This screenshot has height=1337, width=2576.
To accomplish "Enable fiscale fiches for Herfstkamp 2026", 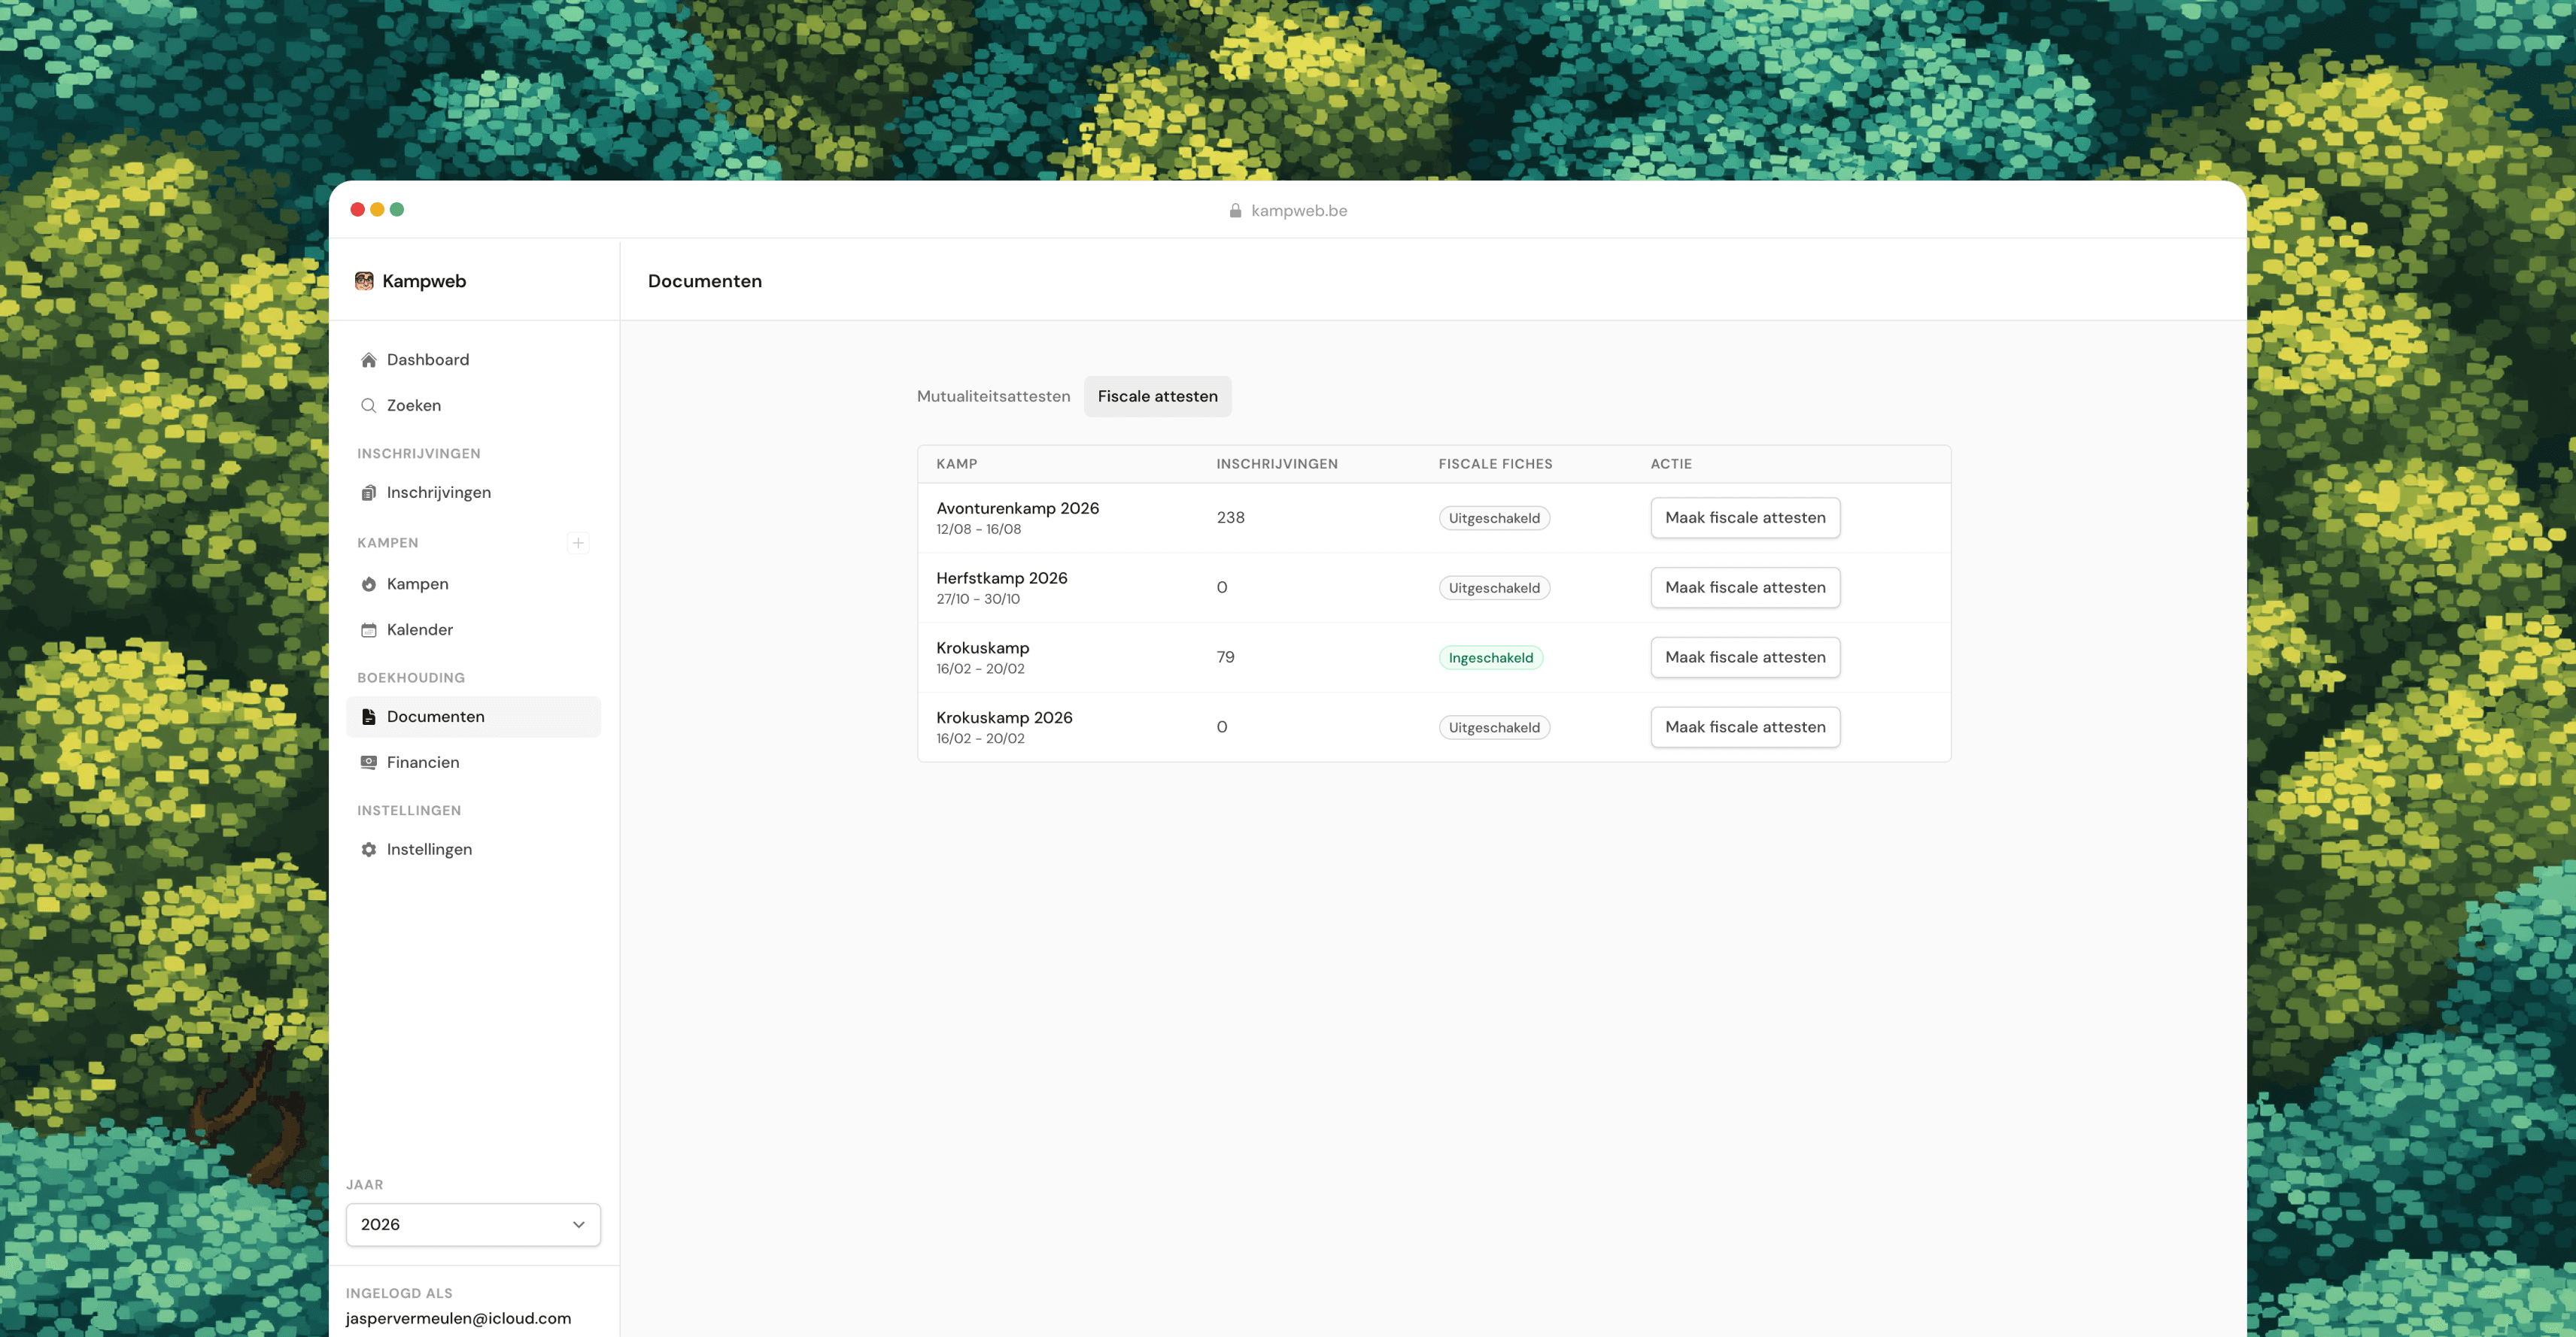I will coord(1493,587).
